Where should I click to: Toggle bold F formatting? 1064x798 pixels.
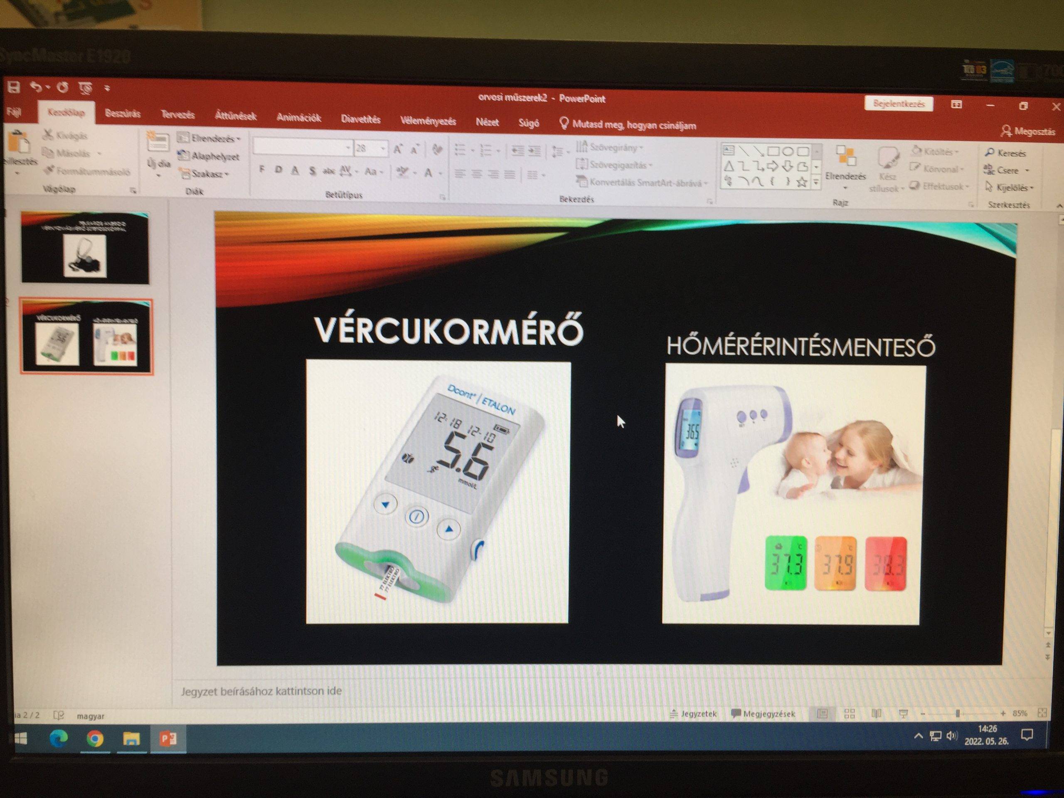(x=262, y=169)
